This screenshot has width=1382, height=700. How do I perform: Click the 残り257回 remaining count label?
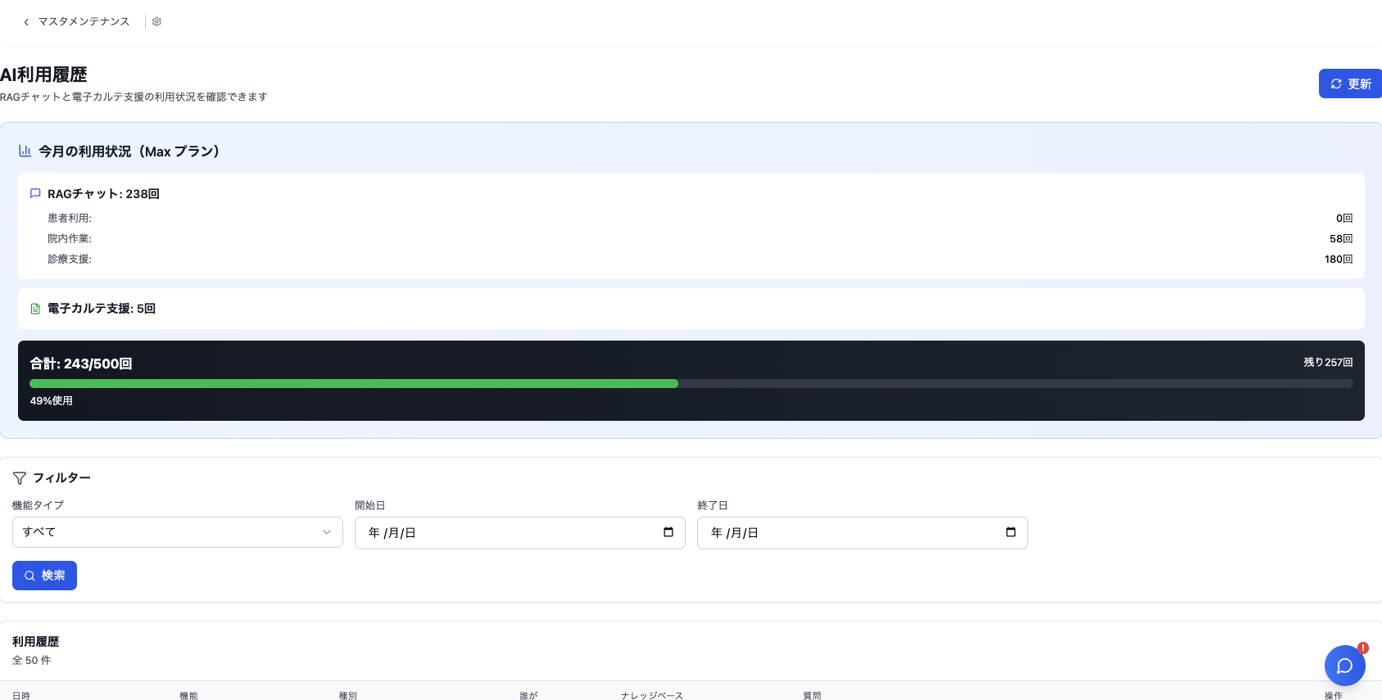[1328, 362]
